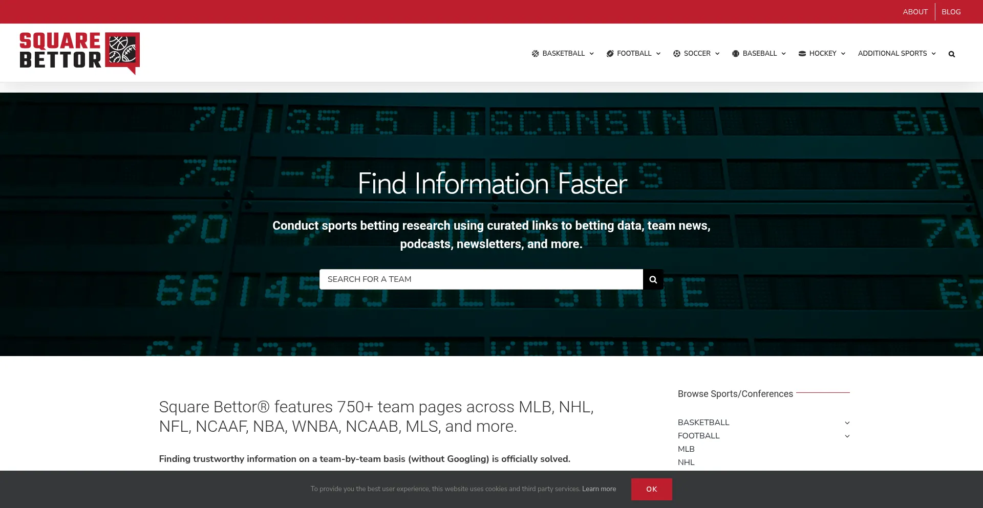Focus the Search For A Team field
Screen dimensions: 983x508
click(x=481, y=279)
